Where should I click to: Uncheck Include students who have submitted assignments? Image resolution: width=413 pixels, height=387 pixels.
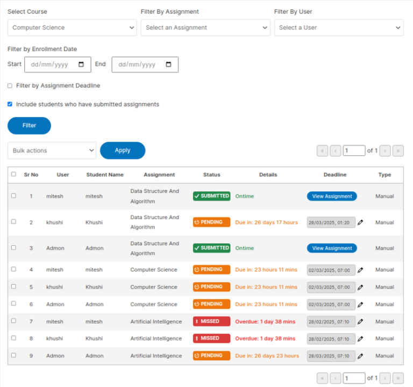pos(10,105)
